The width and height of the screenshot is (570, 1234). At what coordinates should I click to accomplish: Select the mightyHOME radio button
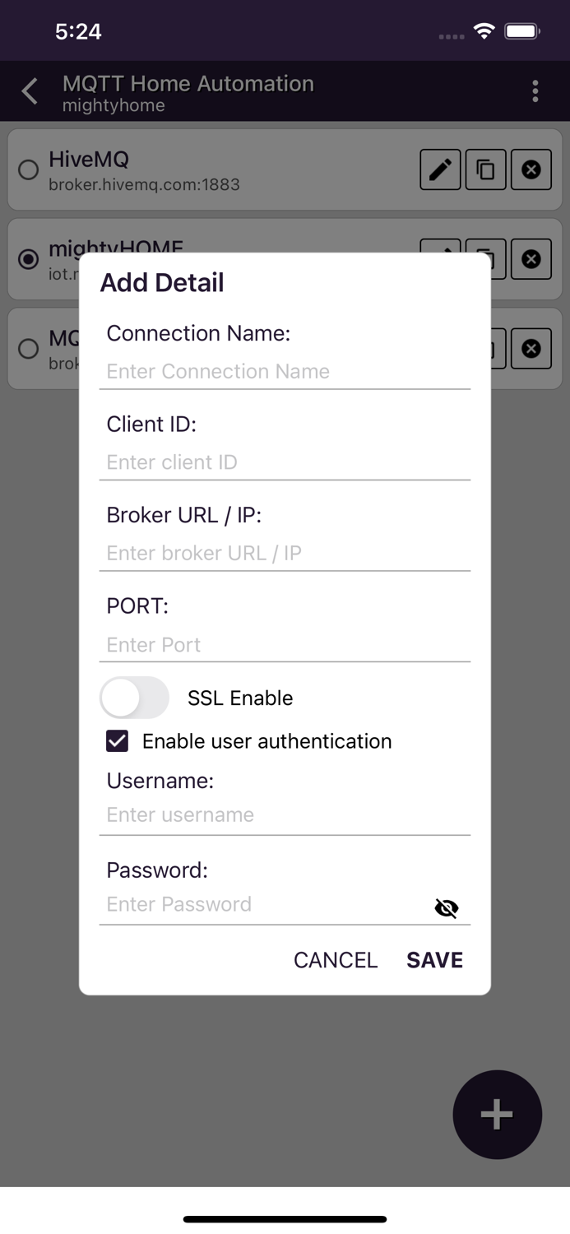[x=28, y=259]
